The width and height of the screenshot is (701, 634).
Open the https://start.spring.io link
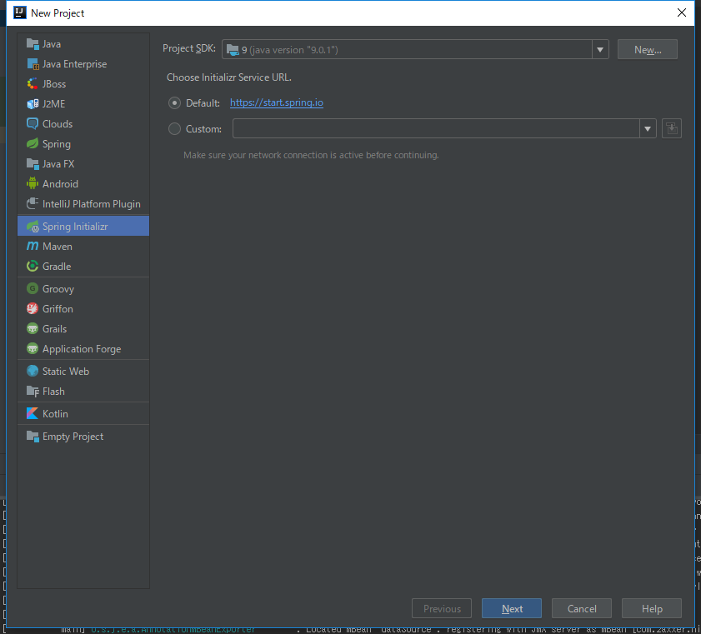point(276,102)
